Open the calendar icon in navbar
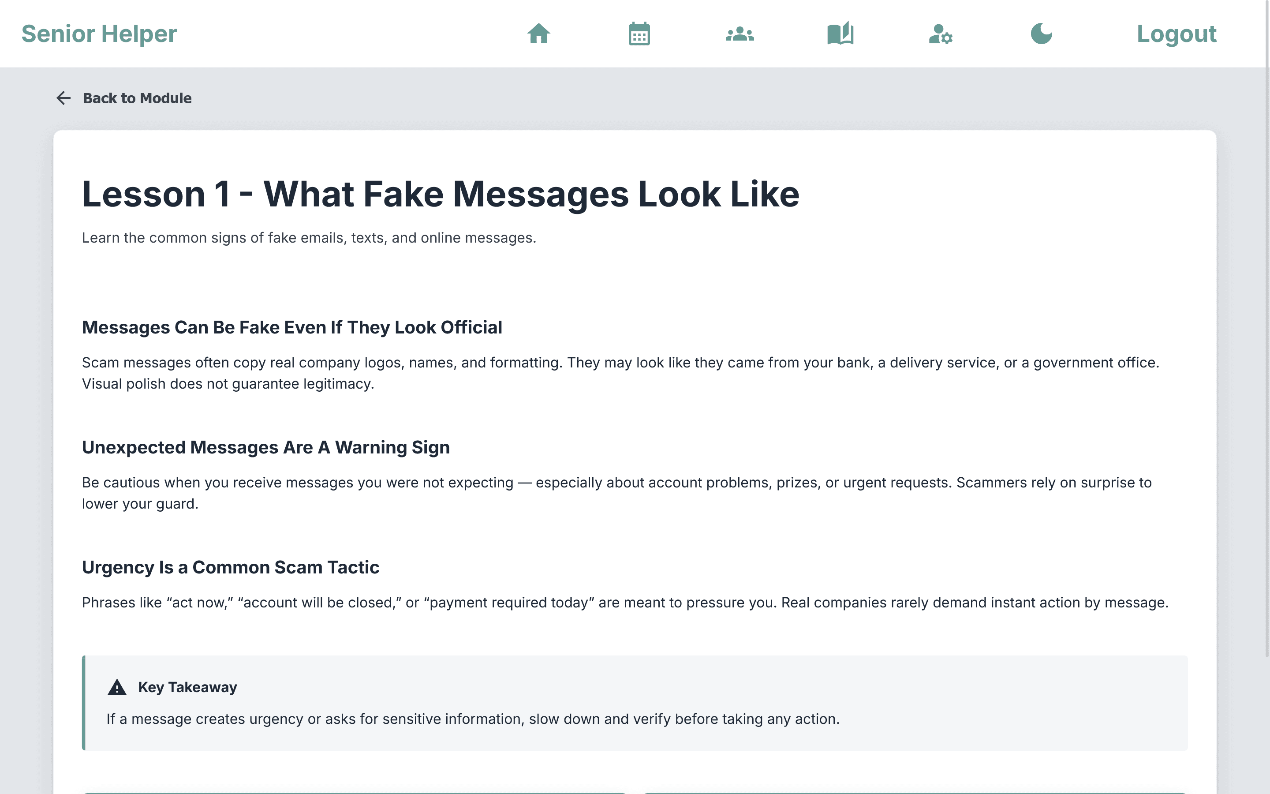The image size is (1270, 794). 639,34
